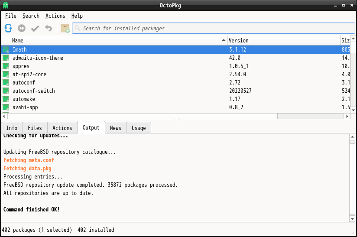This screenshot has height=237, width=357.
Task: Click the horizontal scrollbar right arrow
Action: point(347,117)
